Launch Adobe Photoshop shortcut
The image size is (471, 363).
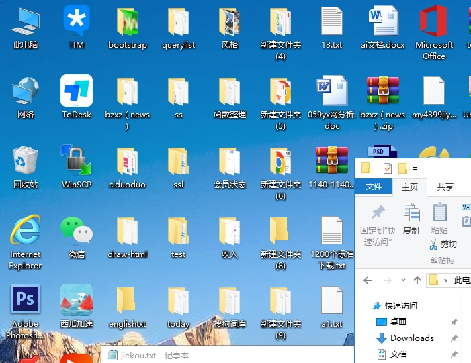[26, 312]
